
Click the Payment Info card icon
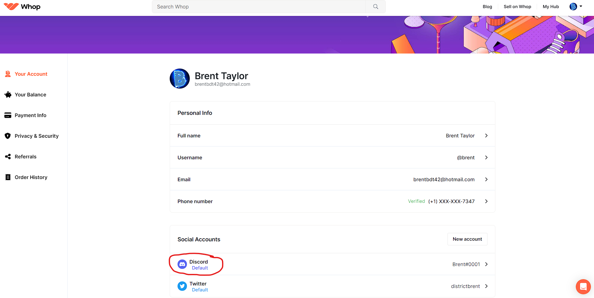click(x=8, y=115)
